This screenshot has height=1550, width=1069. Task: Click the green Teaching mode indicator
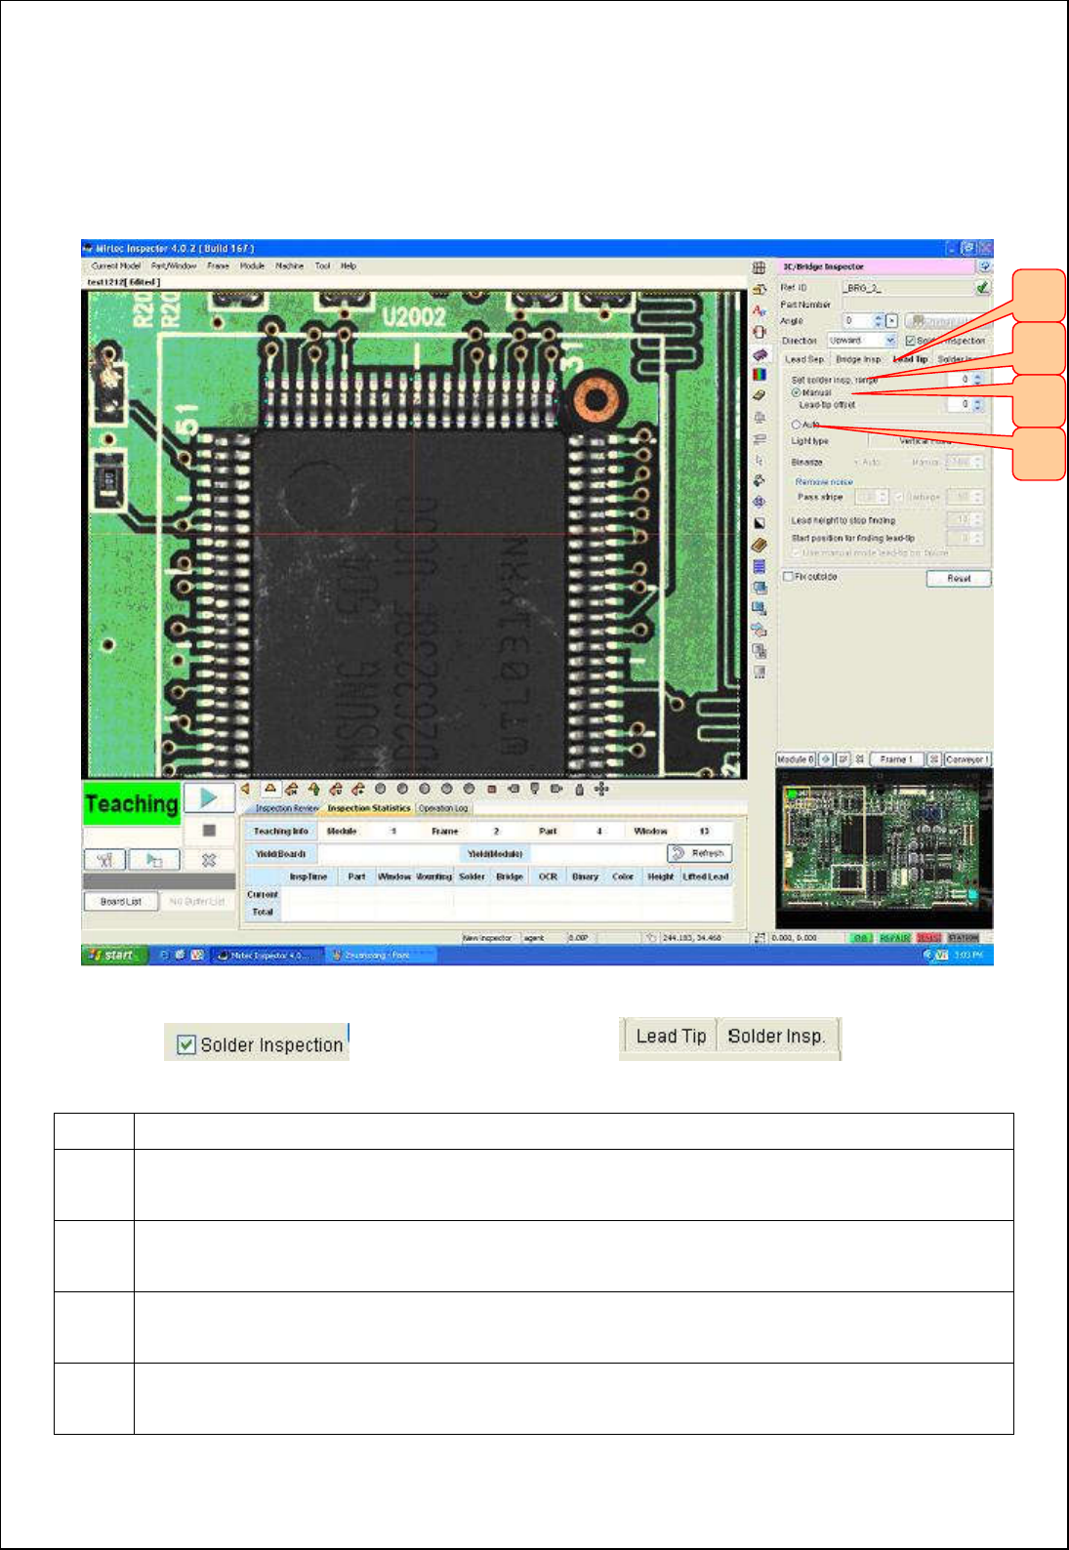132,803
